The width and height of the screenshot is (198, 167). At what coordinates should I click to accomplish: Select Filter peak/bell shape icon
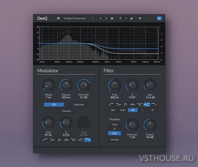[133, 105]
